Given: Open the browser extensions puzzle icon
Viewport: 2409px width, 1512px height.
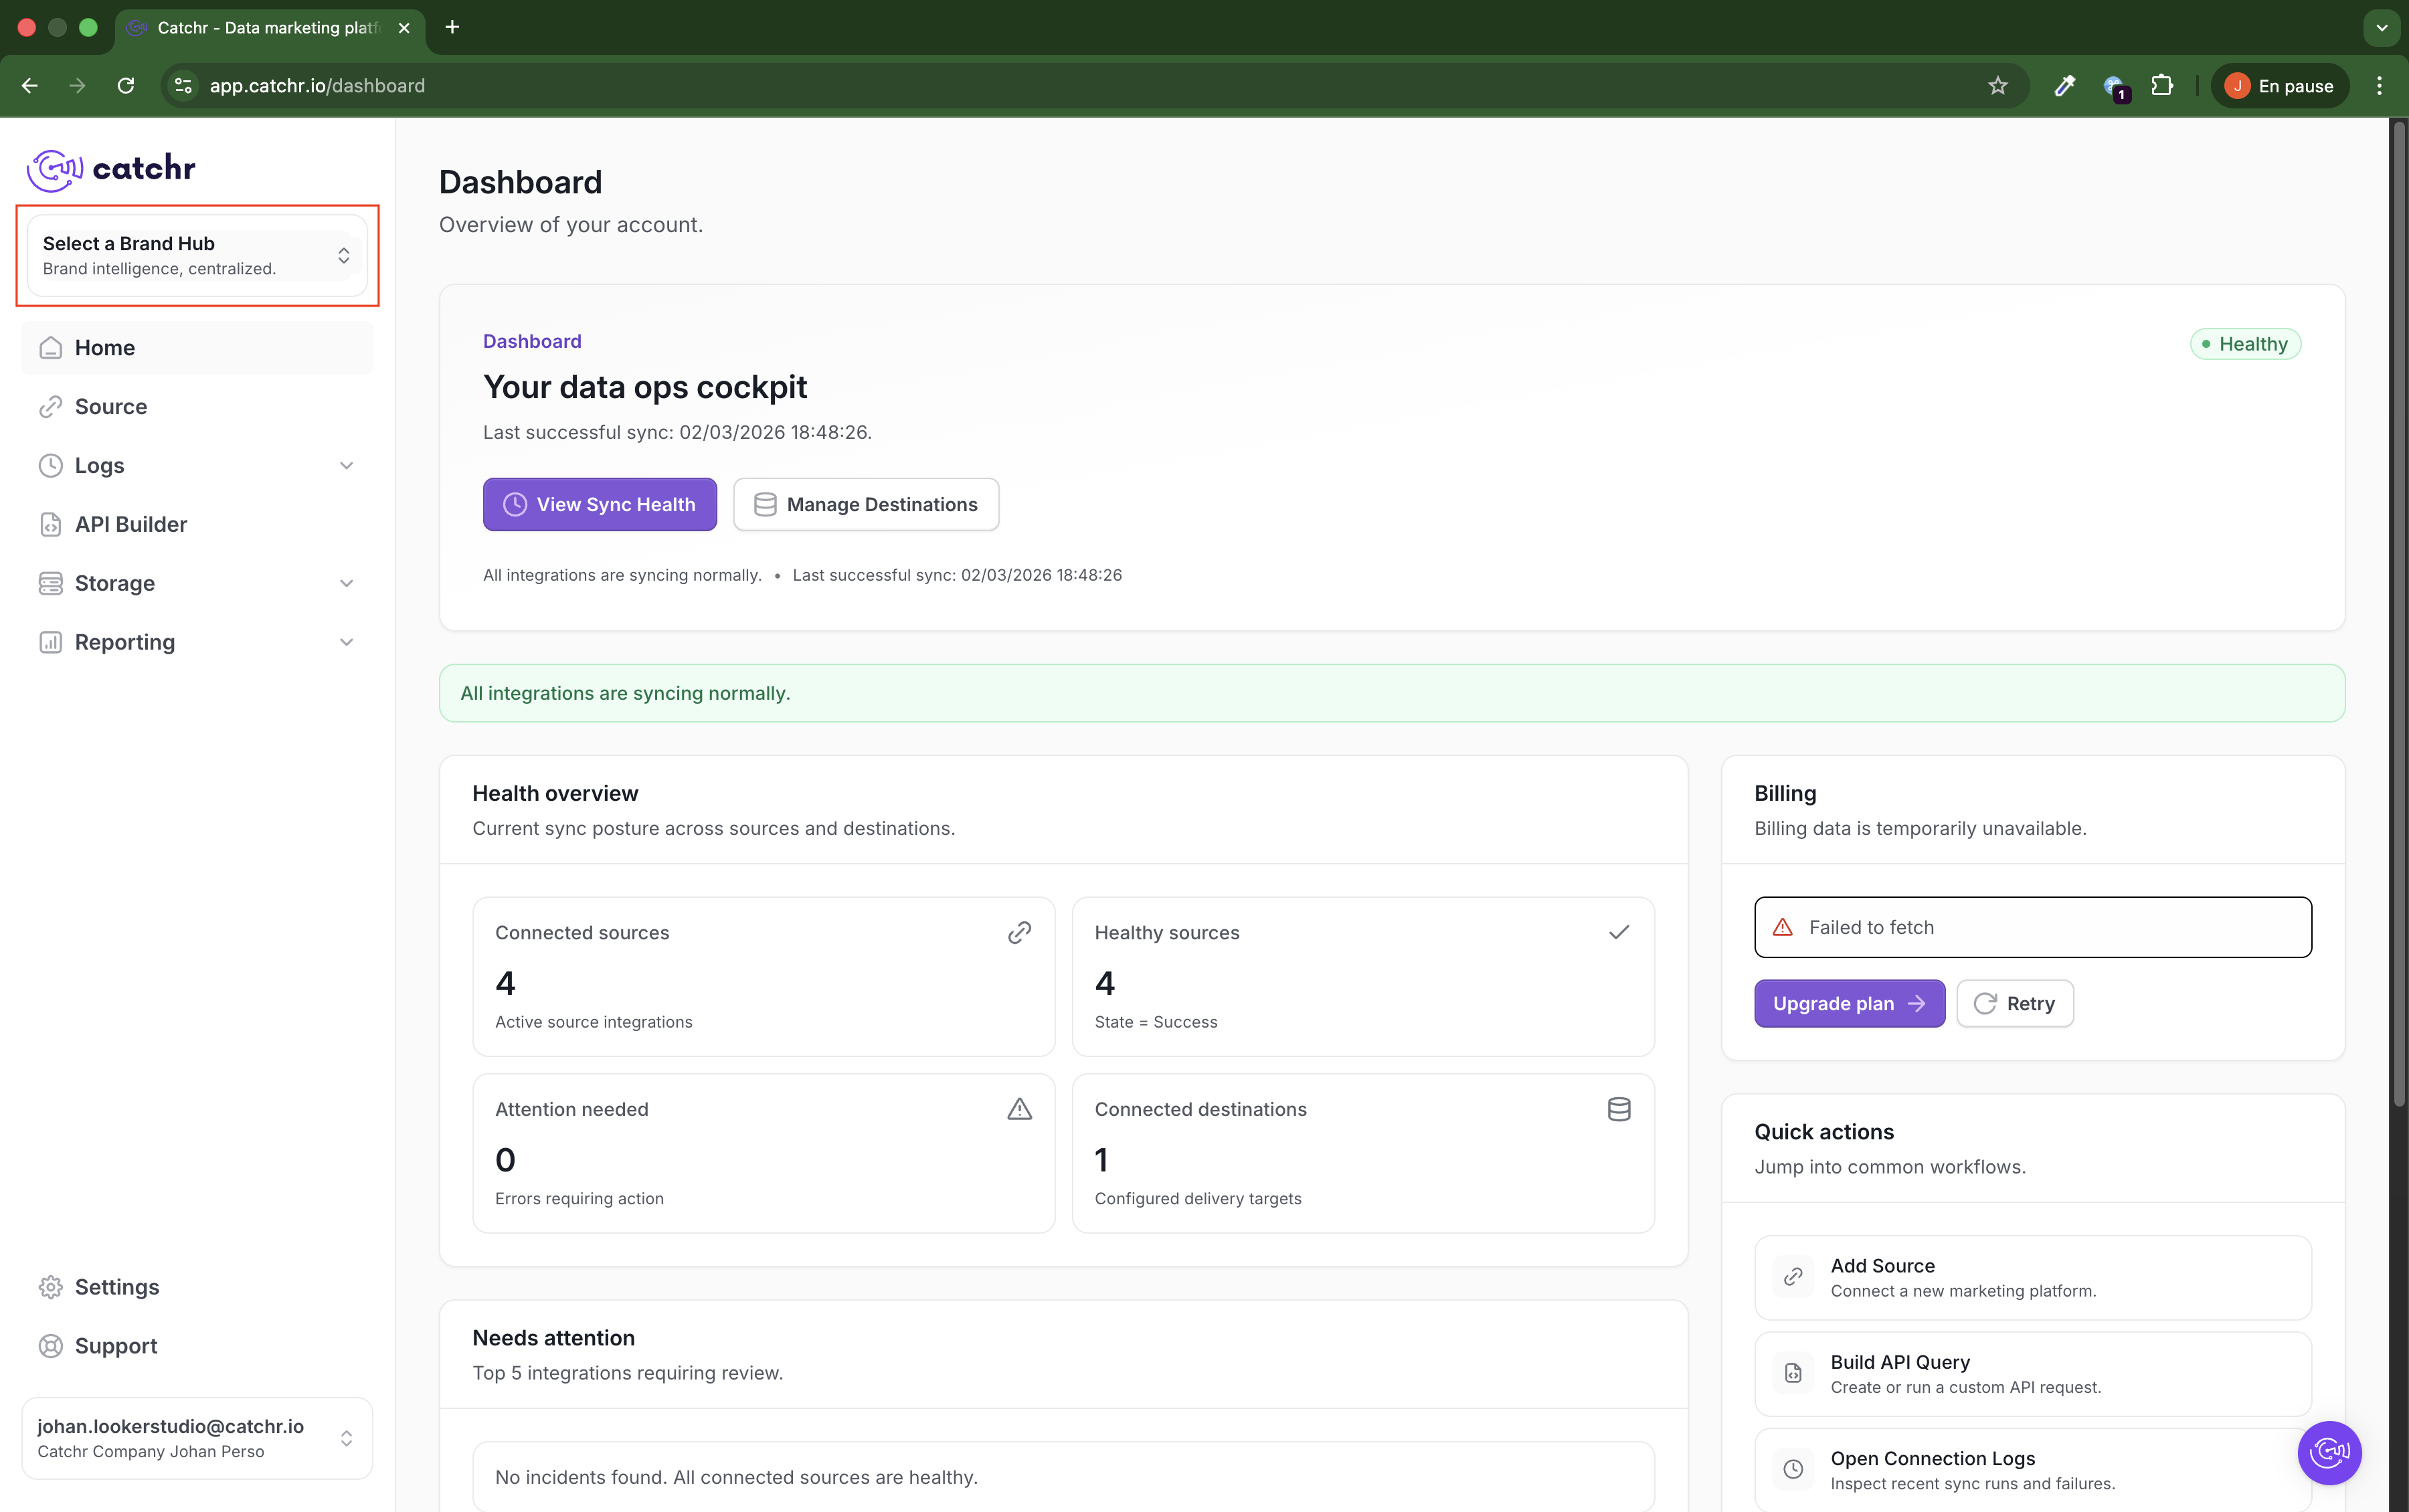Looking at the screenshot, I should tap(2161, 86).
